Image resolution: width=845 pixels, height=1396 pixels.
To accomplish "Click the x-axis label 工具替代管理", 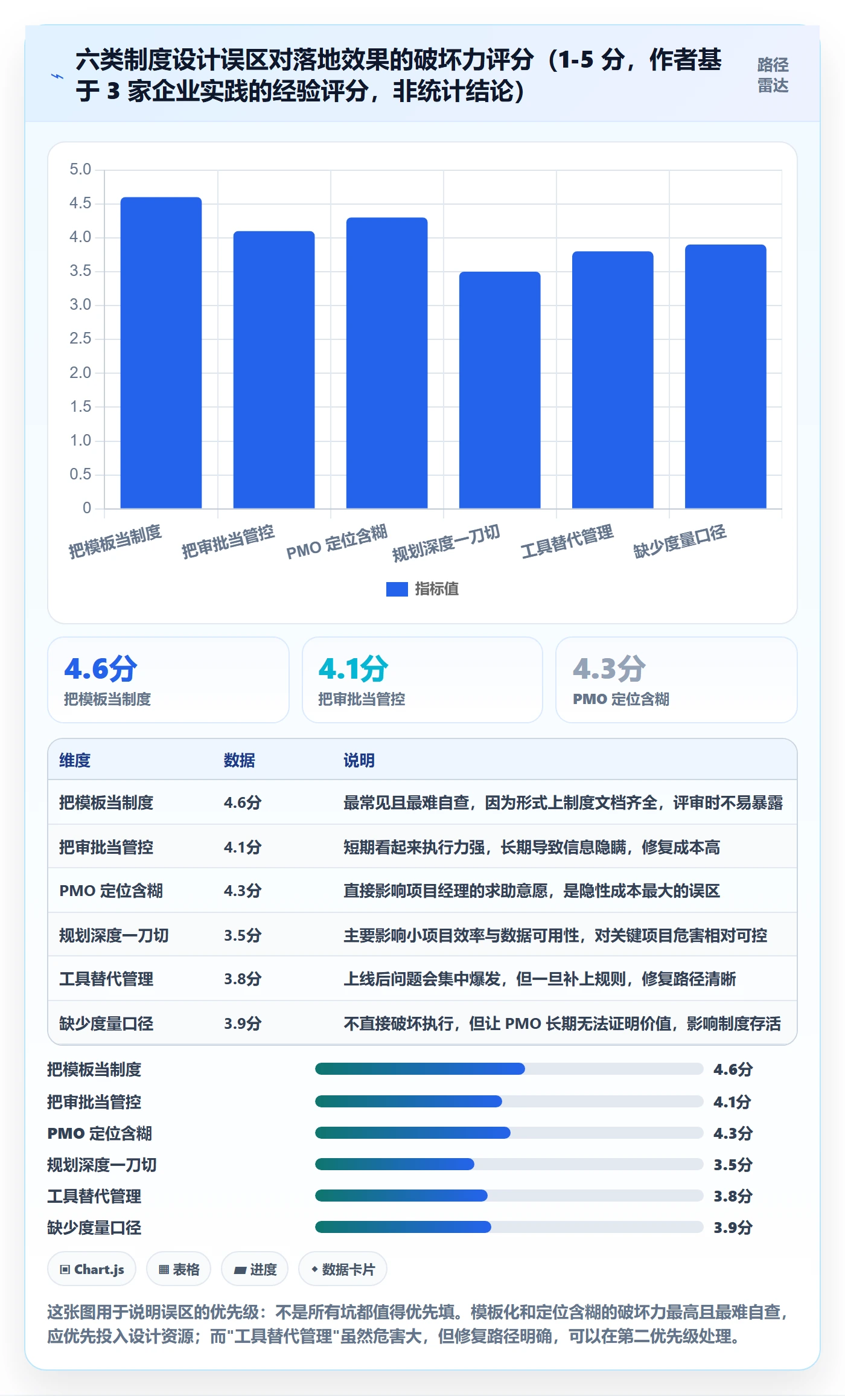I will [x=567, y=541].
